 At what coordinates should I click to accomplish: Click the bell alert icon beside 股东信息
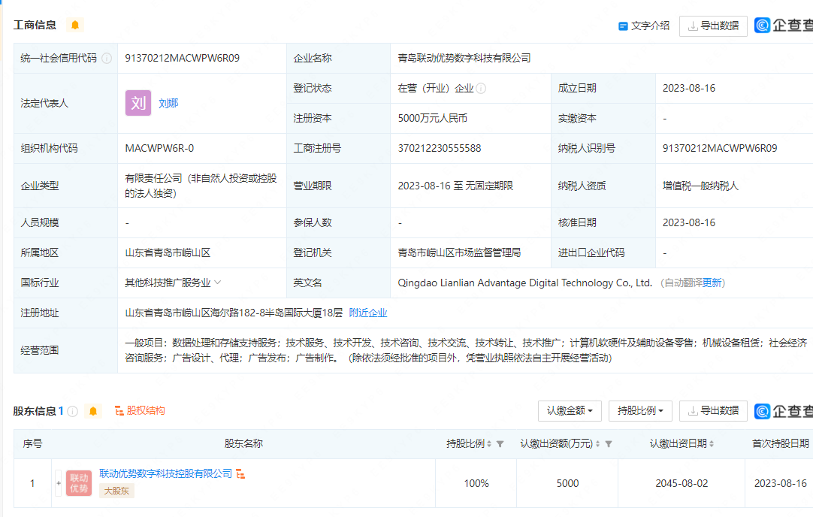[93, 411]
